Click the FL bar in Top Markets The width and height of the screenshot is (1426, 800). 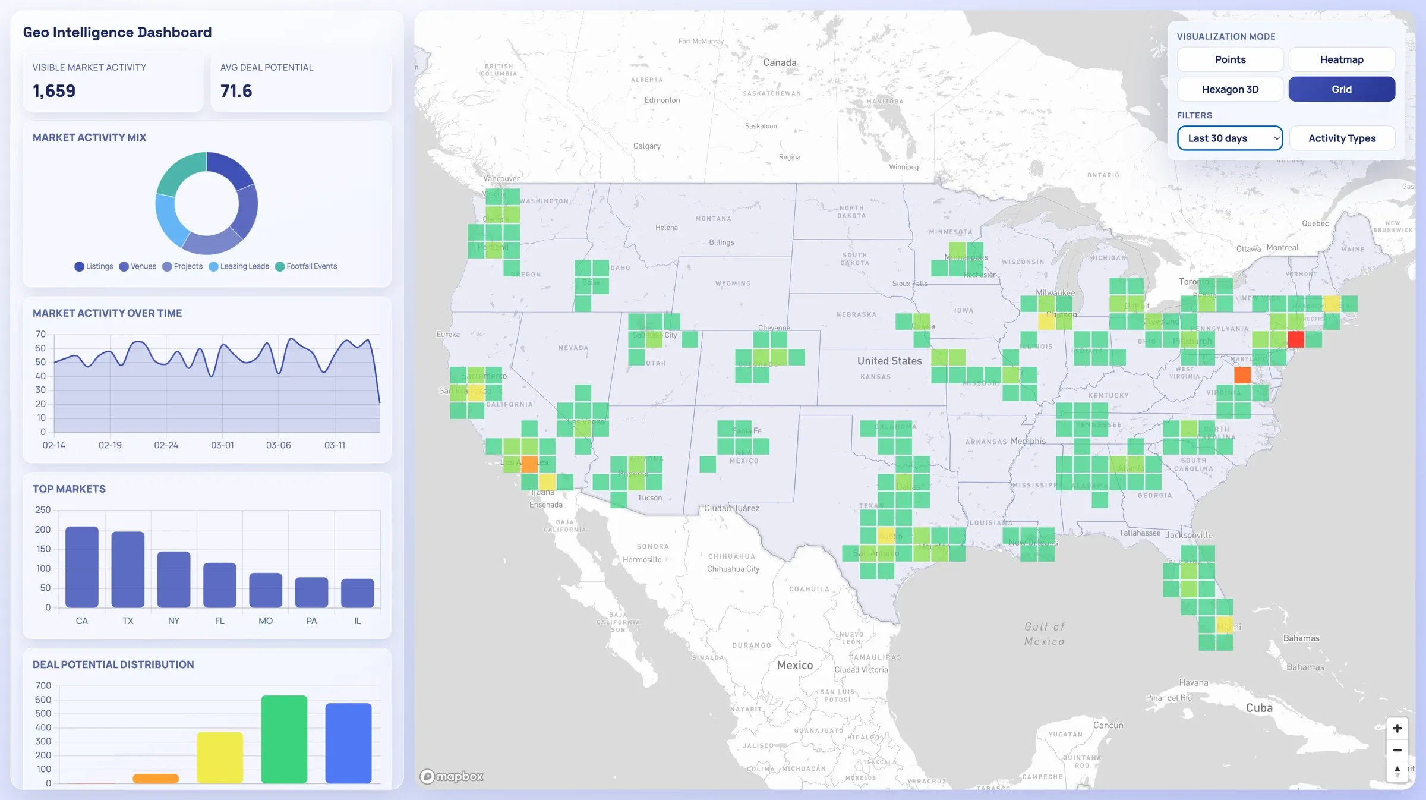[x=220, y=585]
